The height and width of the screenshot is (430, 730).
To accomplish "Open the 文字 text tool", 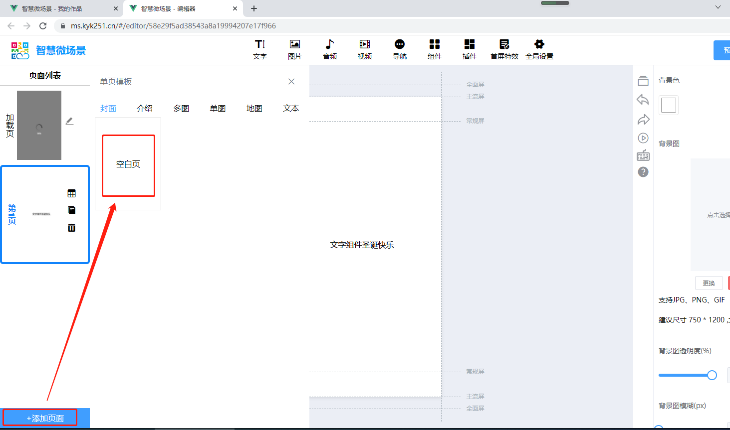I will [260, 49].
